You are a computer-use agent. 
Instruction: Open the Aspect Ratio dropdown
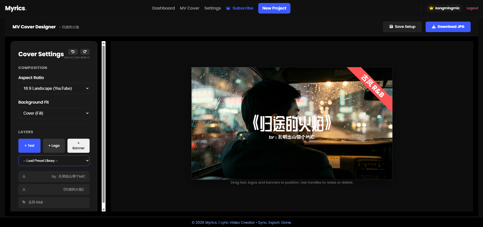[54, 88]
